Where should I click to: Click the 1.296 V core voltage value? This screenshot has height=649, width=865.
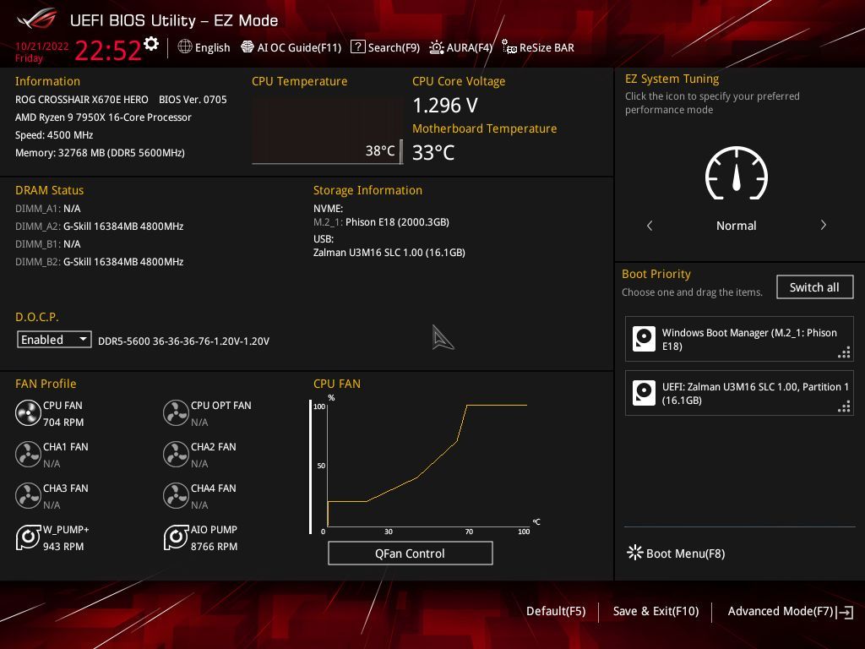445,105
